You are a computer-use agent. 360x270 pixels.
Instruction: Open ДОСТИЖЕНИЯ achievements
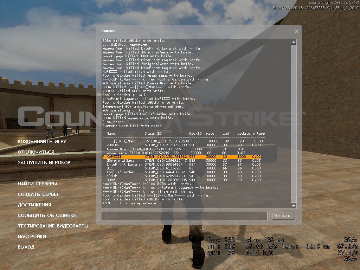(34, 205)
